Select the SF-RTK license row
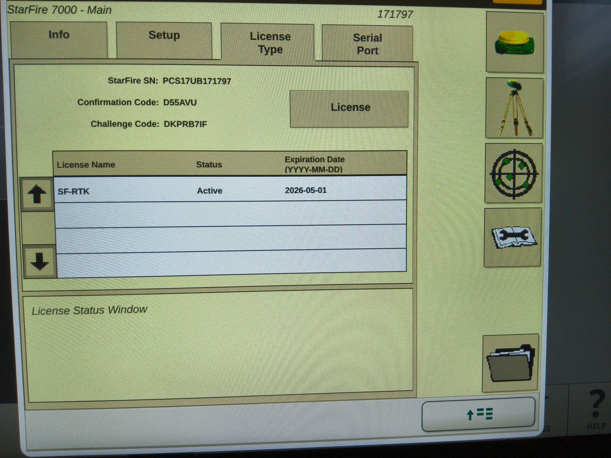This screenshot has width=611, height=458. (x=74, y=191)
